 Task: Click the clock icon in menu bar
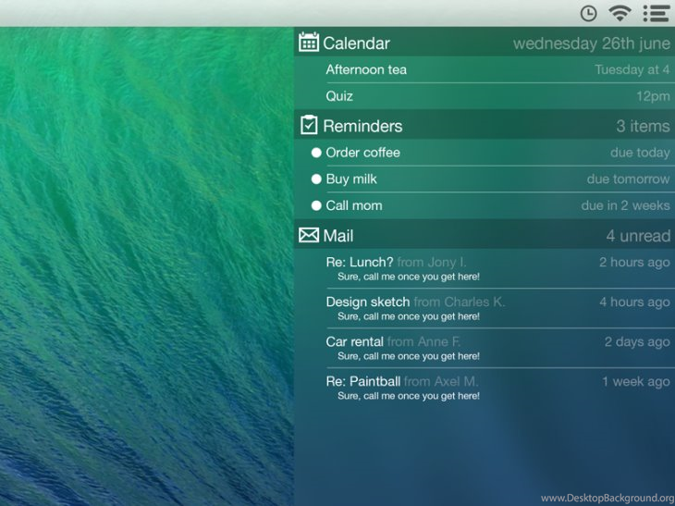point(588,13)
